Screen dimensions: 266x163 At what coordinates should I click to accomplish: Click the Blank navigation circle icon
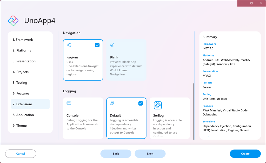coord(112,45)
